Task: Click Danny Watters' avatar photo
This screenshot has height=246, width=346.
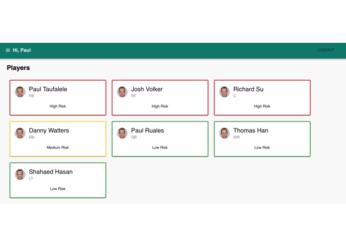Action: (20, 133)
